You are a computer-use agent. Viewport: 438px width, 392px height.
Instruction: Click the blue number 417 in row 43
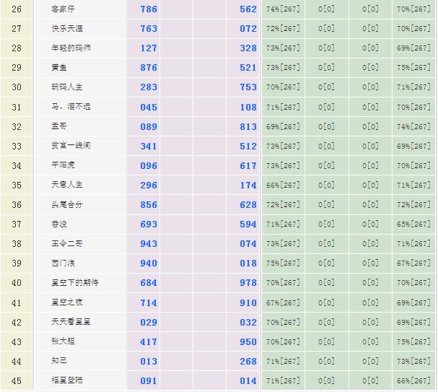coord(149,341)
